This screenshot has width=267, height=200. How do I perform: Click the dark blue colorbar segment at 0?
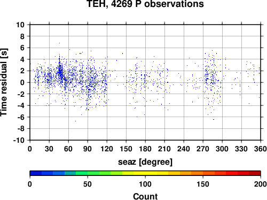(x=36, y=173)
